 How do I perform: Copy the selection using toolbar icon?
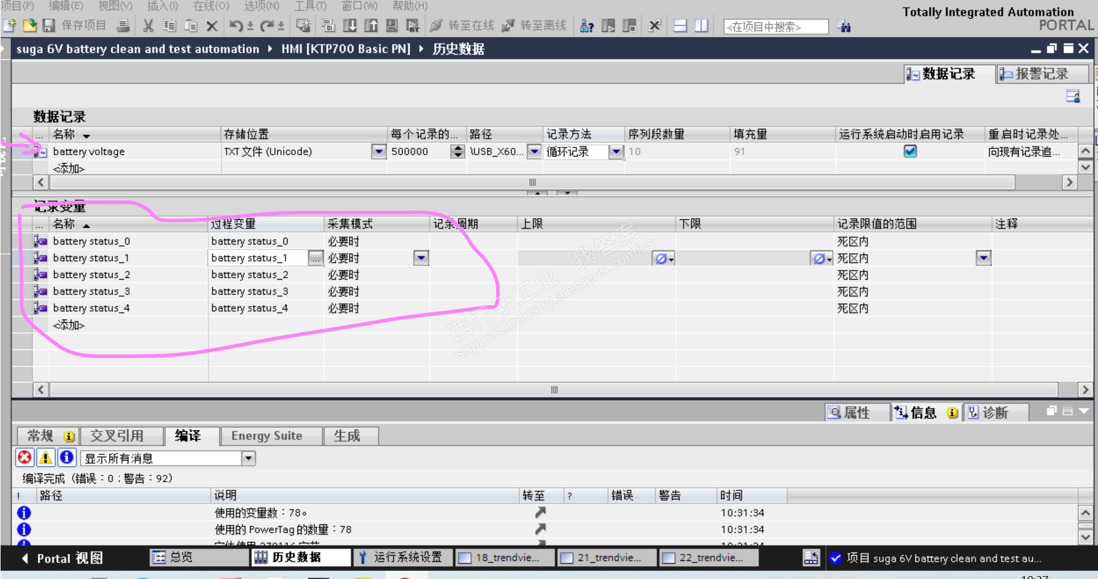point(169,26)
